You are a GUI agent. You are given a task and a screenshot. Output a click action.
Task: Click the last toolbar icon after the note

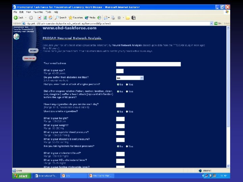coord(133,18)
